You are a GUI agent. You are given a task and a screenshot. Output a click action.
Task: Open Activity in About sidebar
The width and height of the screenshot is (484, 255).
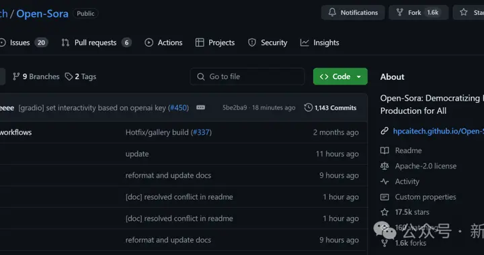407,181
